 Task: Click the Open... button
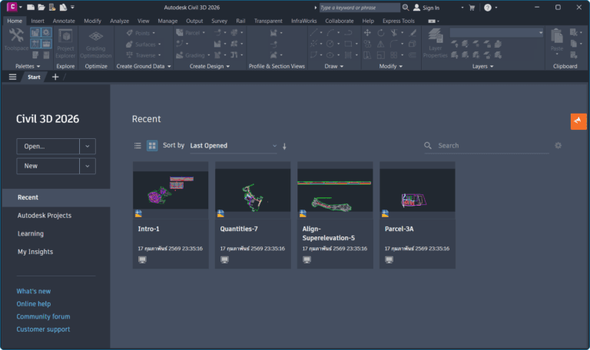(x=48, y=147)
